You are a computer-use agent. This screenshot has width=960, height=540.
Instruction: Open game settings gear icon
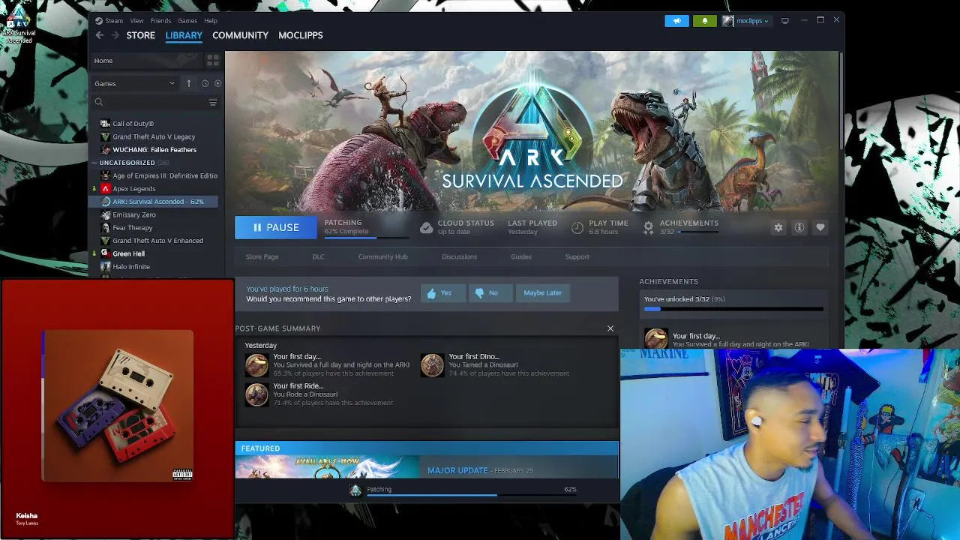click(x=778, y=227)
